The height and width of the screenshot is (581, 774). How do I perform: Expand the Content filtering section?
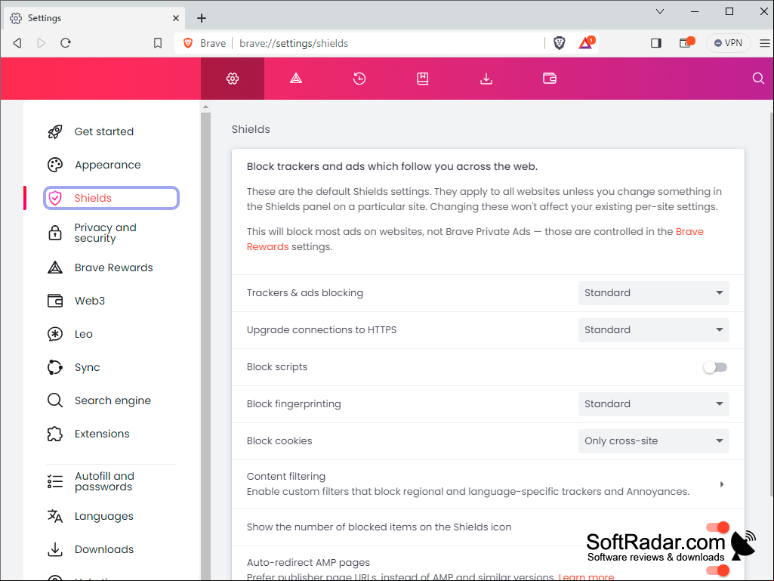[x=488, y=484]
